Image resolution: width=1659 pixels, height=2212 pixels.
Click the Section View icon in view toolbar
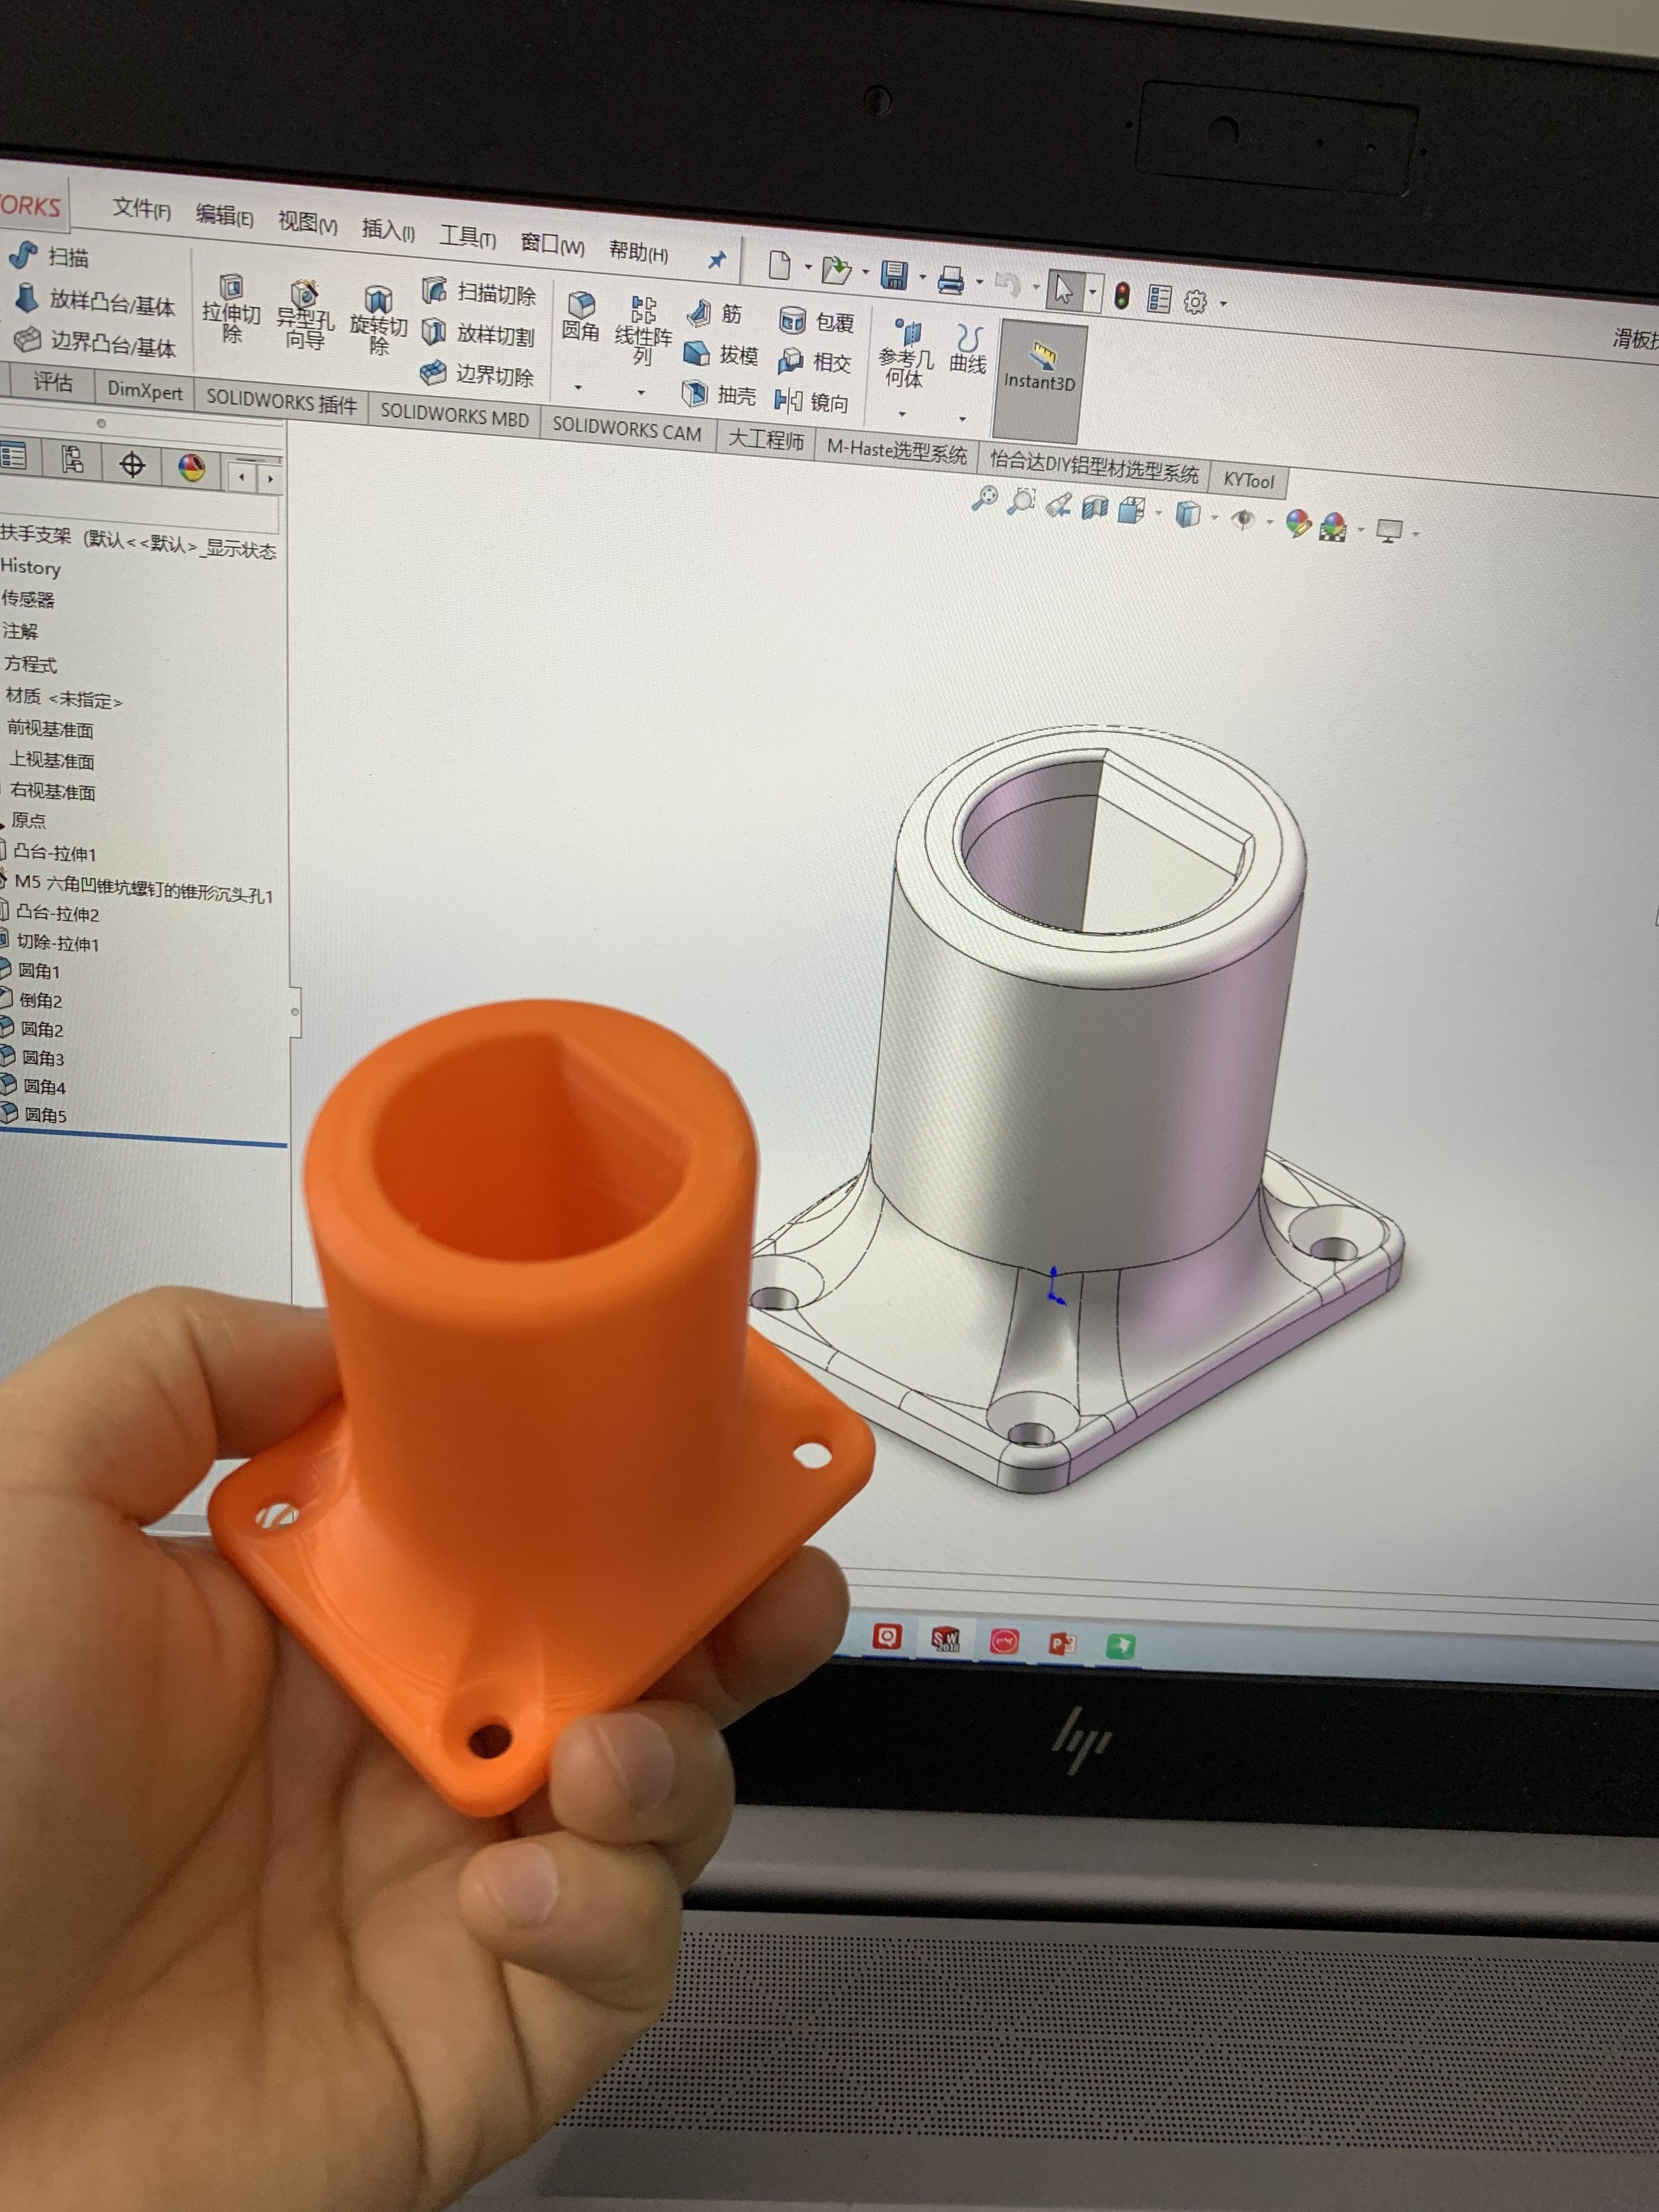click(x=1095, y=507)
